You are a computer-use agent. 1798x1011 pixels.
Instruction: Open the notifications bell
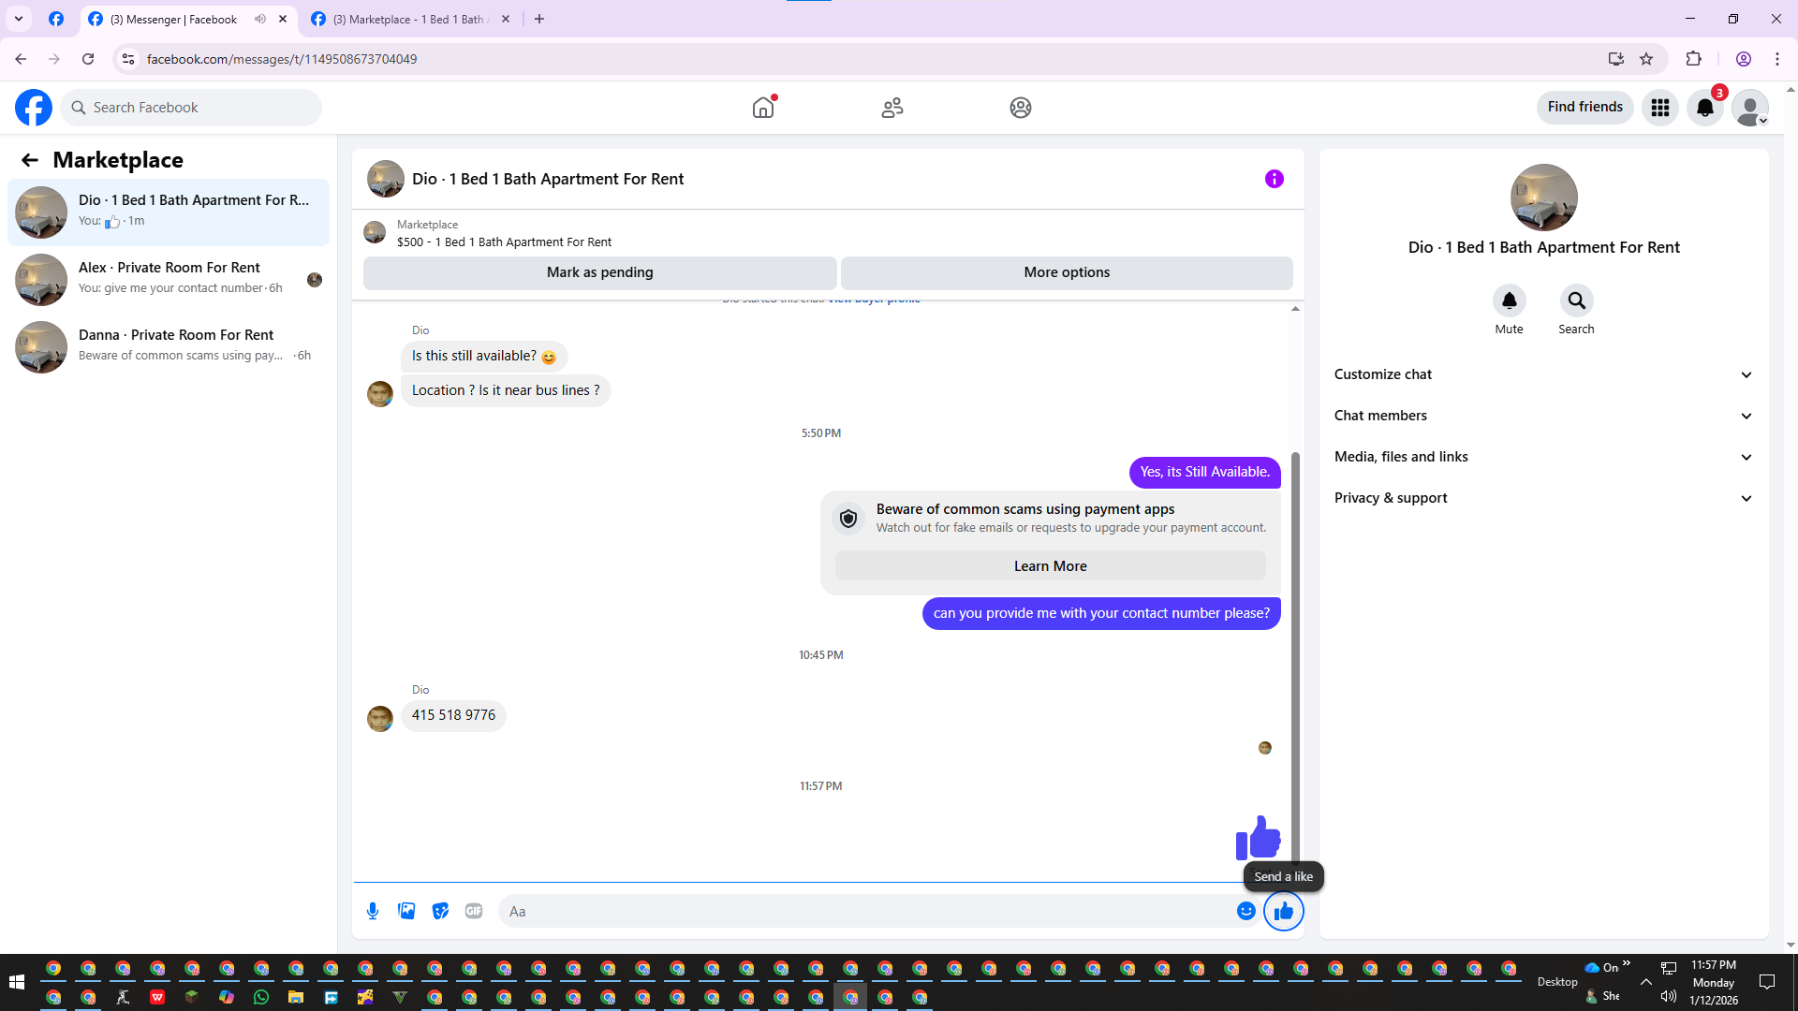coord(1704,108)
